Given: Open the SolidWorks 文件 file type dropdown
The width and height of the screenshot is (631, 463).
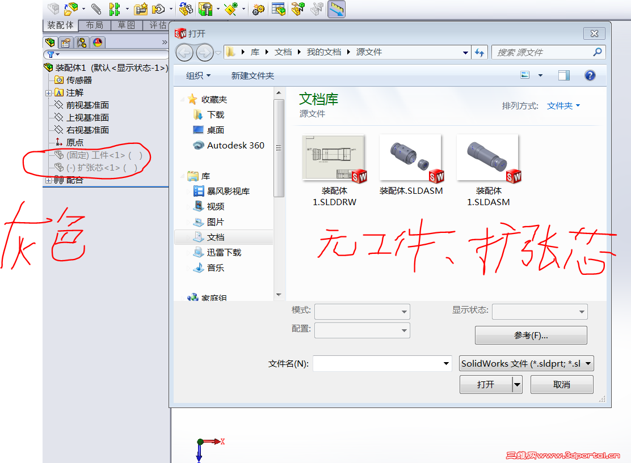Looking at the screenshot, I should point(525,363).
